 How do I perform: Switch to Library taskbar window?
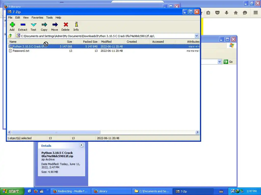tap(112, 191)
